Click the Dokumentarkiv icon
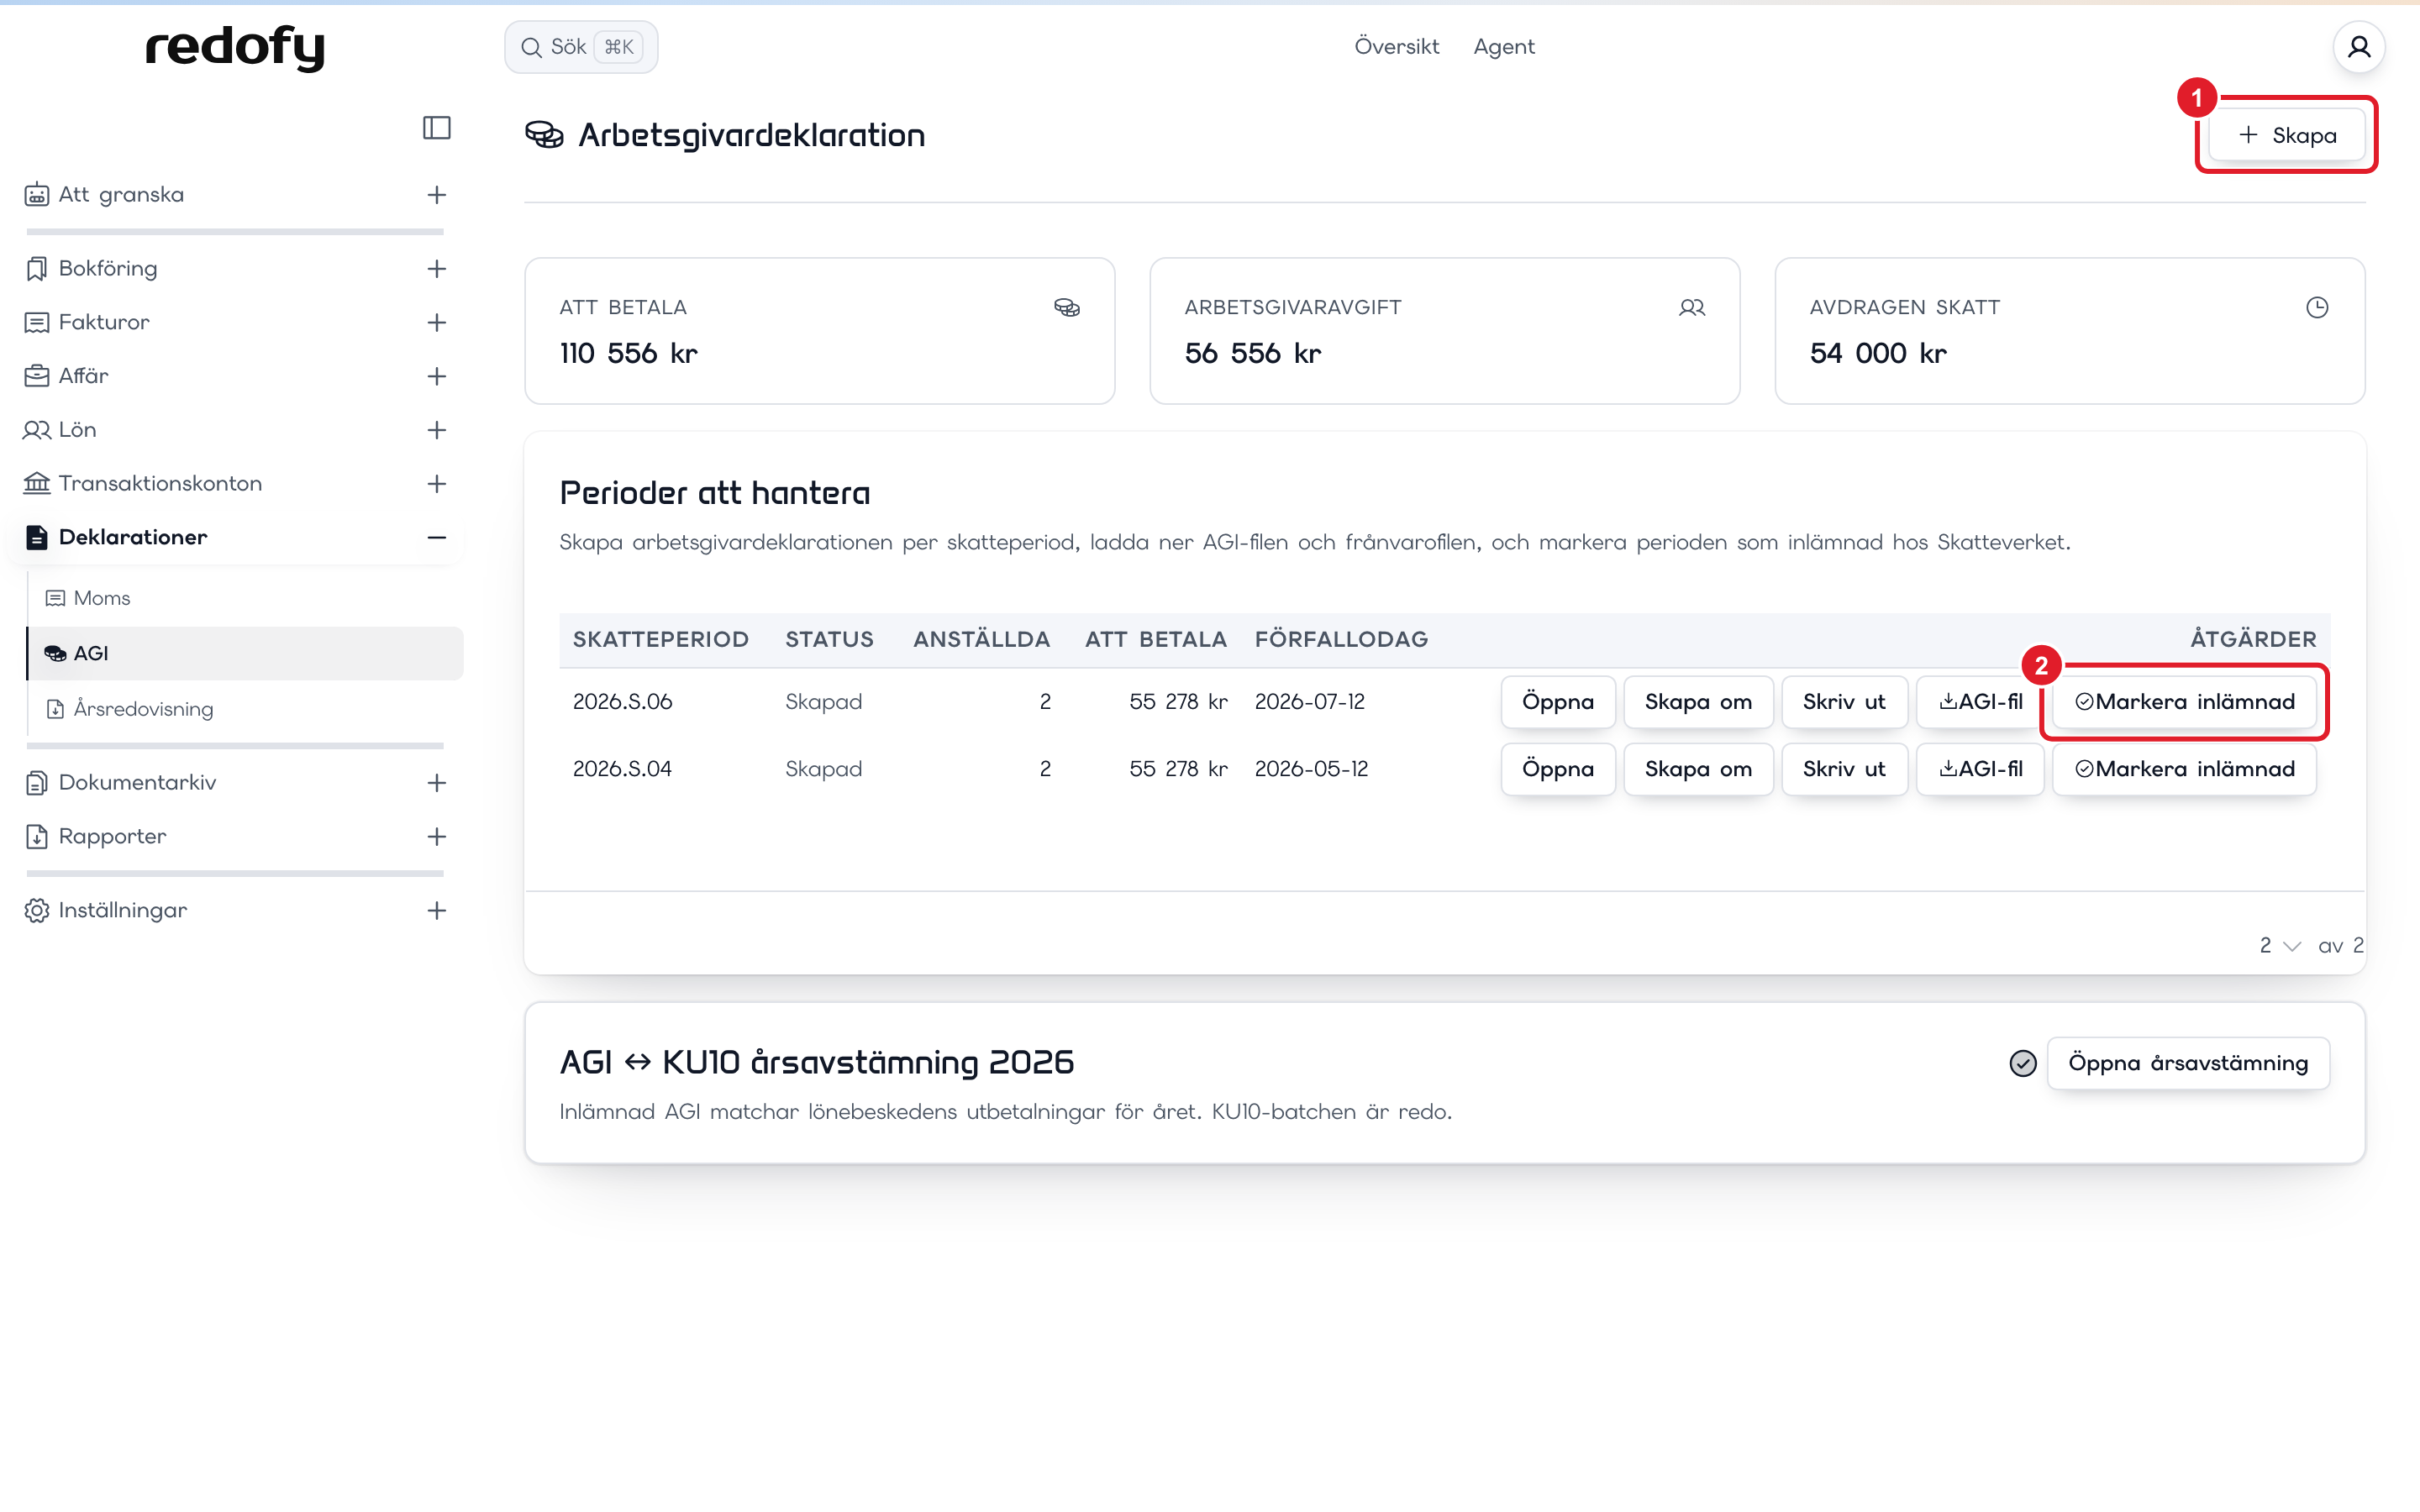 coord(37,782)
